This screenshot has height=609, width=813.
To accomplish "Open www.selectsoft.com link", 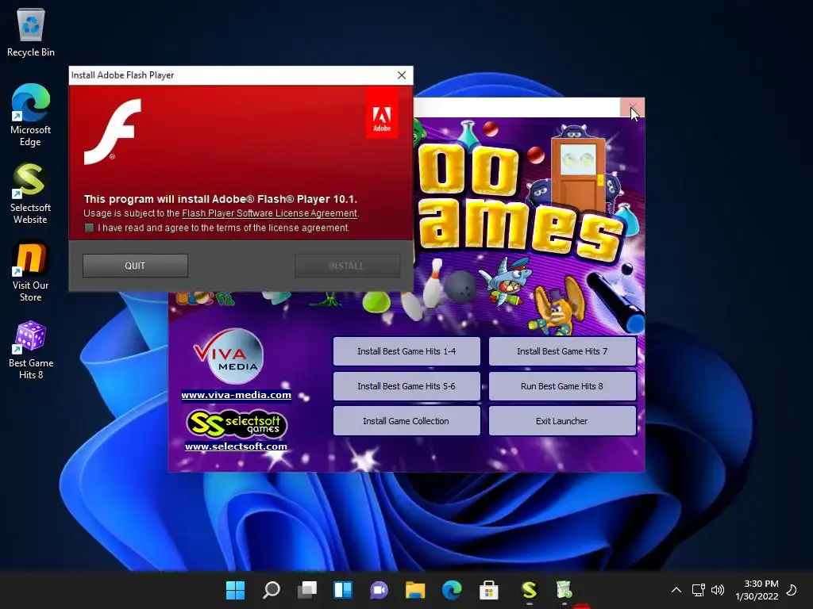I will tap(236, 446).
